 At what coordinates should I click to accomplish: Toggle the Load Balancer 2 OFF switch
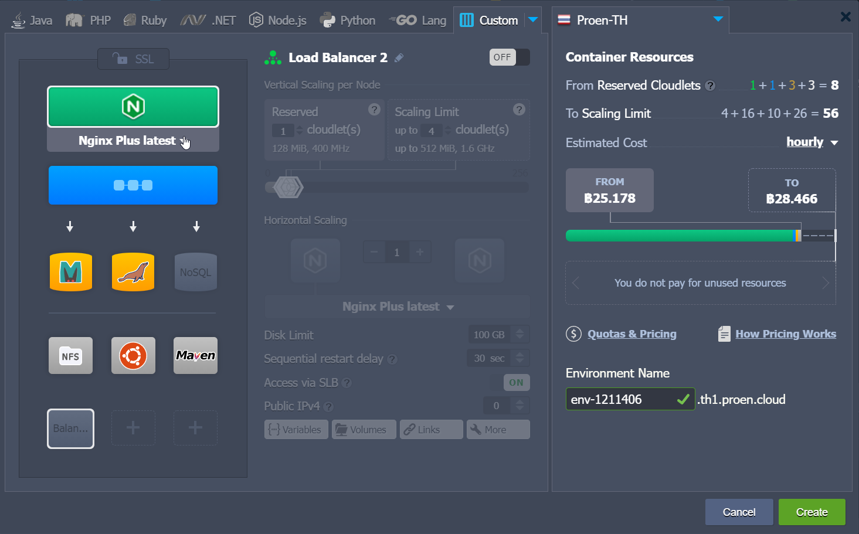510,57
